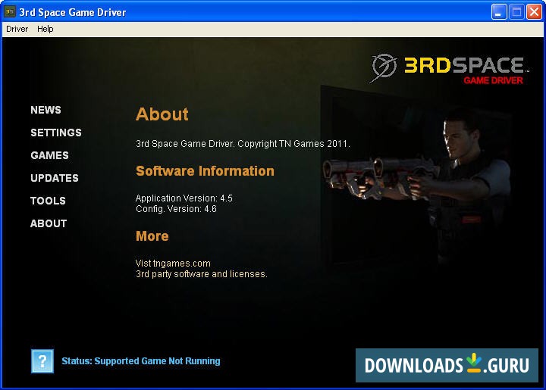Open the Help menu
The width and height of the screenshot is (546, 390).
pos(45,29)
